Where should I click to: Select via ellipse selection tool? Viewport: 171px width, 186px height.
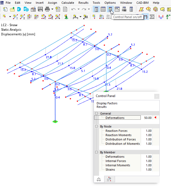[x=148, y=9]
